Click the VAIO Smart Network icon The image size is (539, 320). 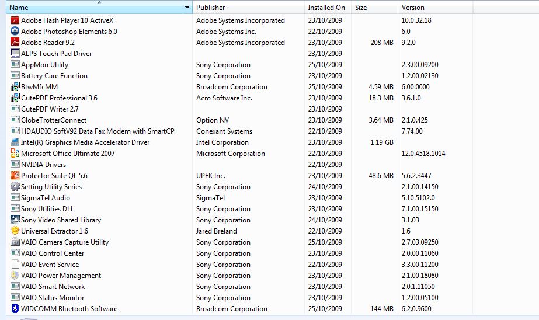point(15,286)
